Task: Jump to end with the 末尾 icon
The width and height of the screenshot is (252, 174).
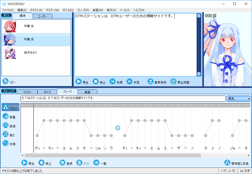Action: tap(129, 82)
